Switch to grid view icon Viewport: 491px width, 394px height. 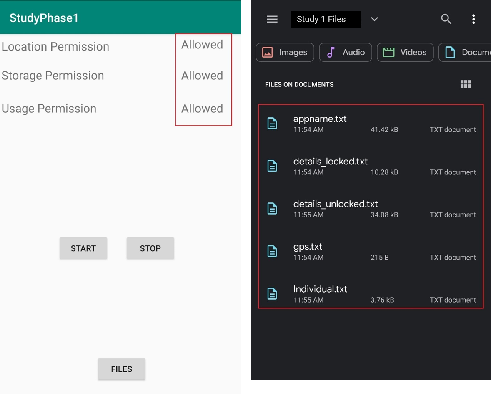(466, 84)
